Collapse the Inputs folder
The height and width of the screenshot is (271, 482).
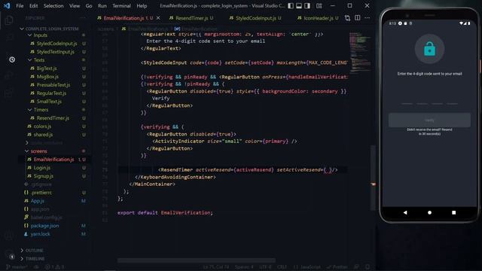30,35
